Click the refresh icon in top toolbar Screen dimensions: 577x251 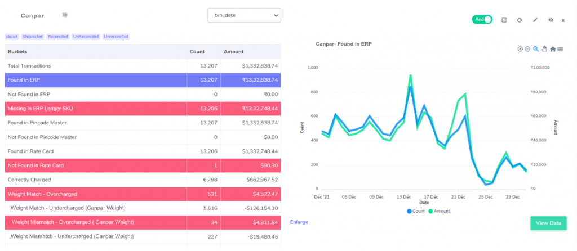coord(520,20)
